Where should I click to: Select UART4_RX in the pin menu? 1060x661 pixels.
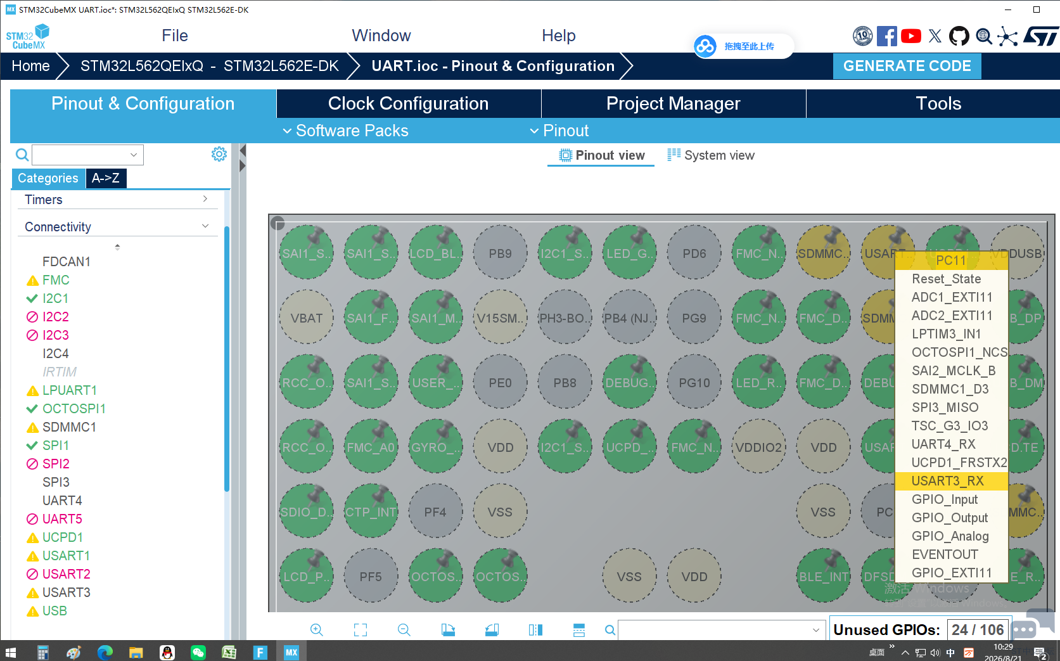tap(951, 444)
